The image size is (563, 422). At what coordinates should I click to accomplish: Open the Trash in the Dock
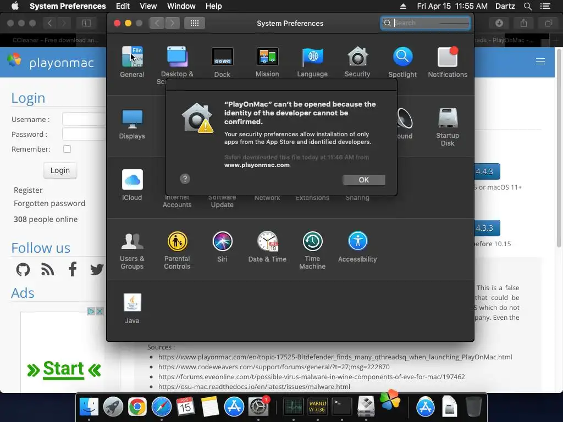click(x=473, y=407)
